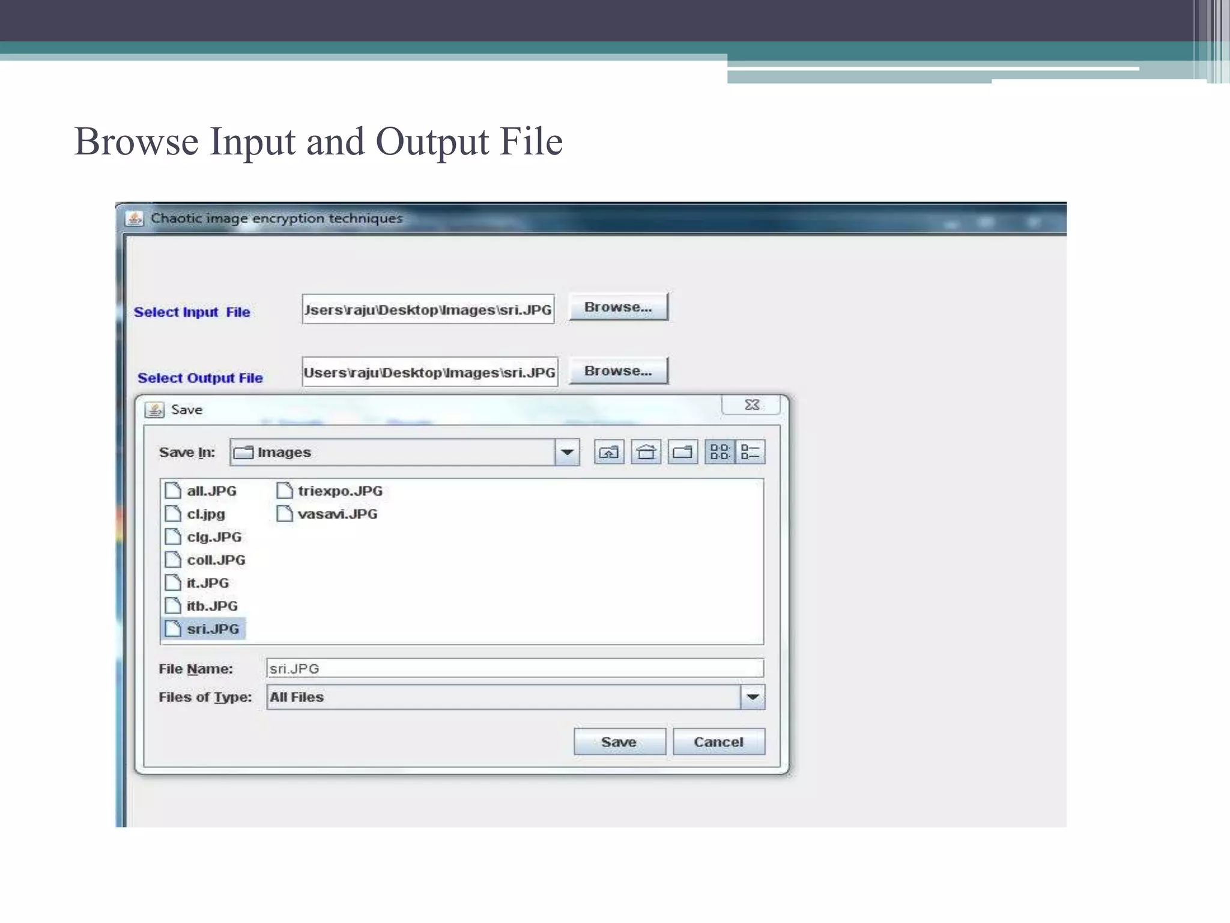This screenshot has width=1230, height=923.
Task: Click file icon beside all.JPG
Action: point(173,491)
